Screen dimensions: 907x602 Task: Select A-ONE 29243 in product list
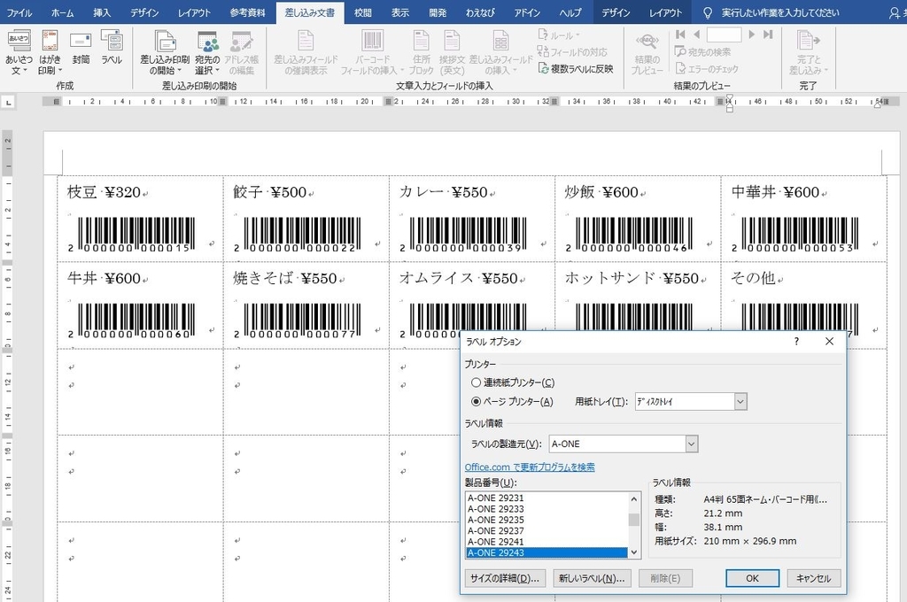(x=546, y=552)
